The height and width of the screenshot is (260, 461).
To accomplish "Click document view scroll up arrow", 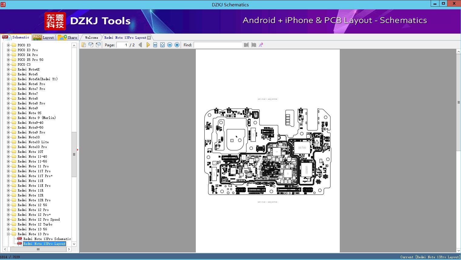I will tap(459, 52).
